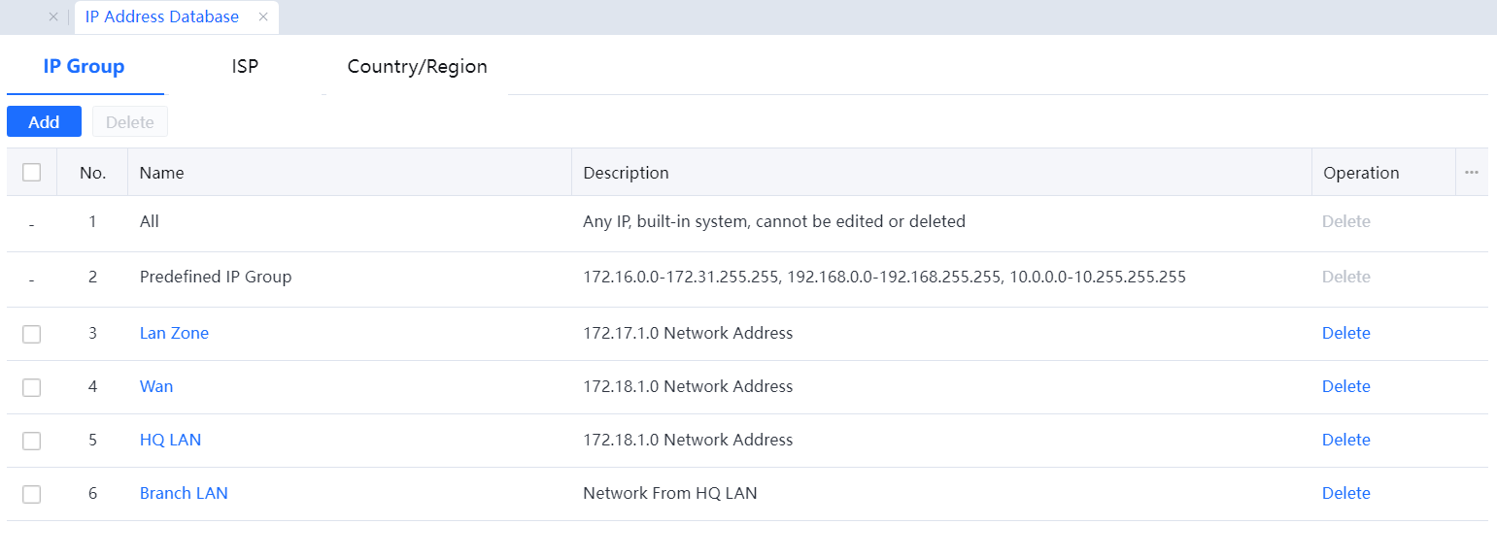Tick the HQ LAN row checkbox
The height and width of the screenshot is (558, 1497).
click(x=32, y=441)
